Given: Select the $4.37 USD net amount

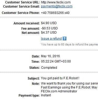Looking at the screenshot, I should [x=49, y=33].
